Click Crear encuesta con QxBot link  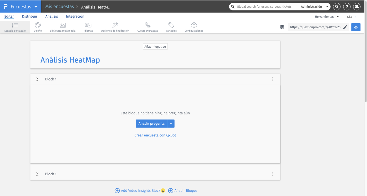click(x=155, y=135)
